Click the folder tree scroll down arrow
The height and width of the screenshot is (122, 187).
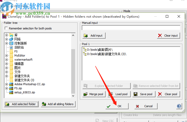click(x=73, y=96)
